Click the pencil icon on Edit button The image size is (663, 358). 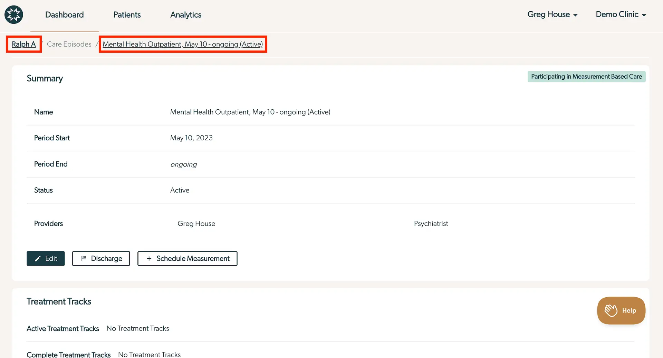coord(38,259)
